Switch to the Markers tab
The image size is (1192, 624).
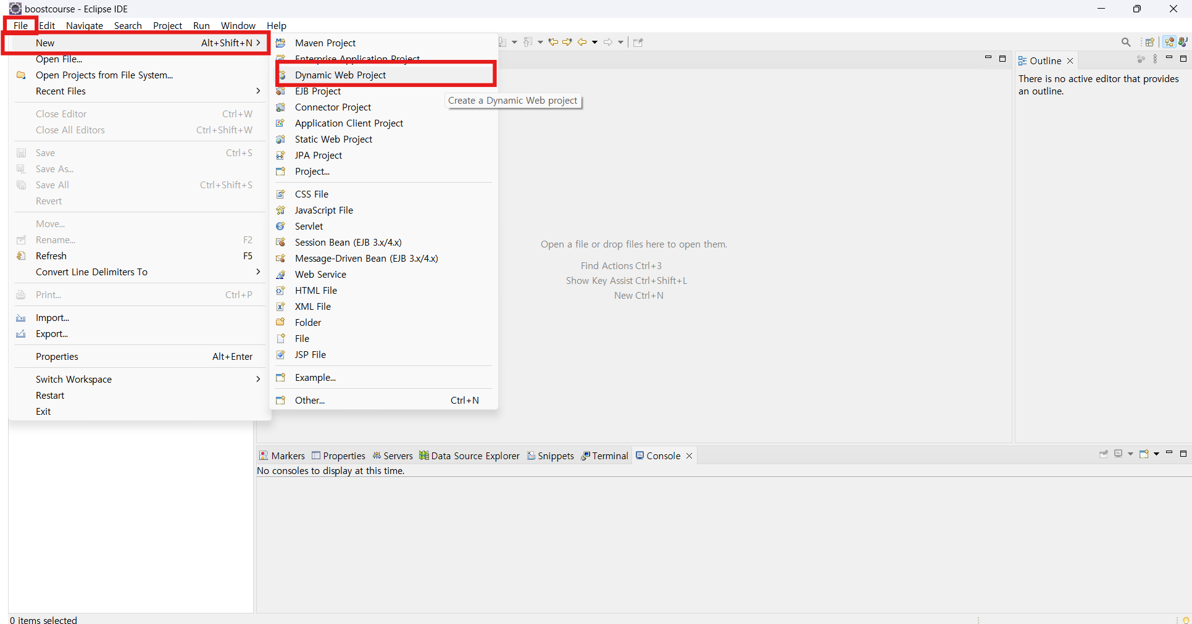[x=282, y=456]
